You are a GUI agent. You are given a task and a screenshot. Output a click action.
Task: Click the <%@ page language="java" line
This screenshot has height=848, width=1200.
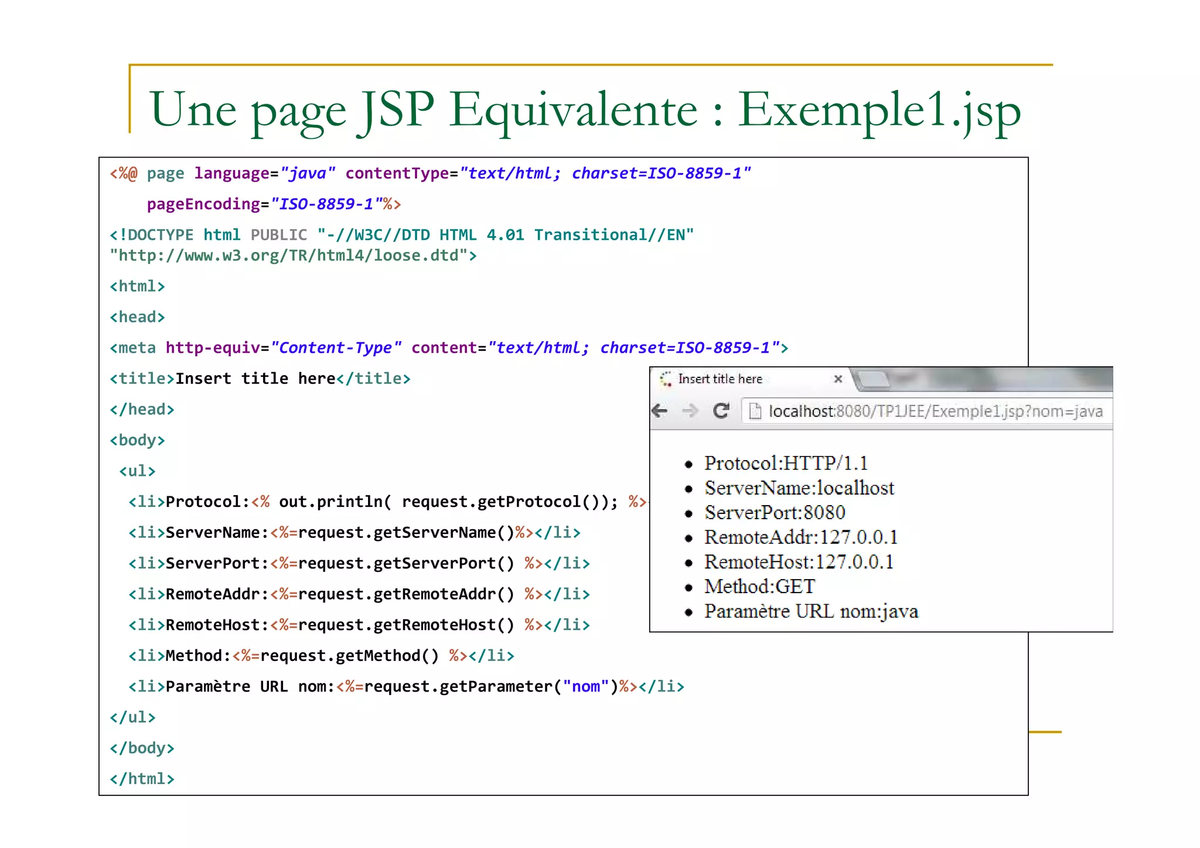pyautogui.click(x=431, y=173)
